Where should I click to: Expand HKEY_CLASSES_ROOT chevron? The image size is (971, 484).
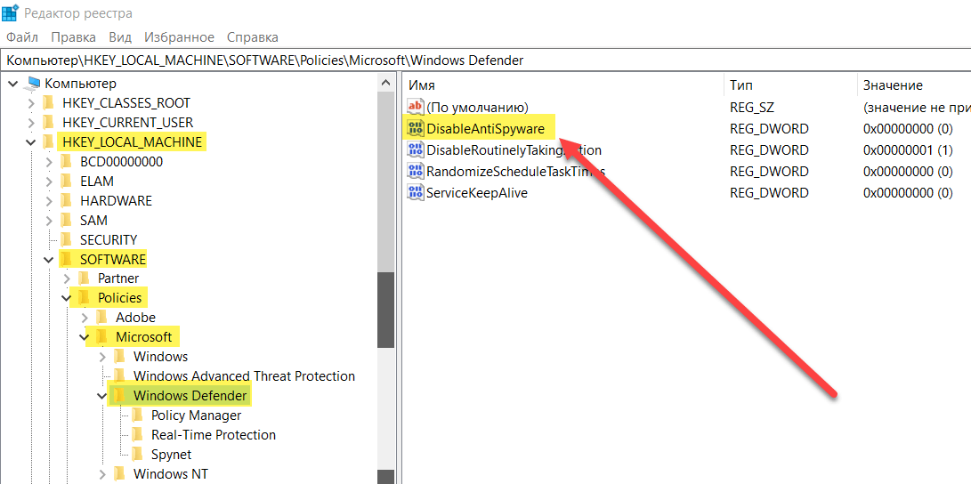pyautogui.click(x=31, y=103)
